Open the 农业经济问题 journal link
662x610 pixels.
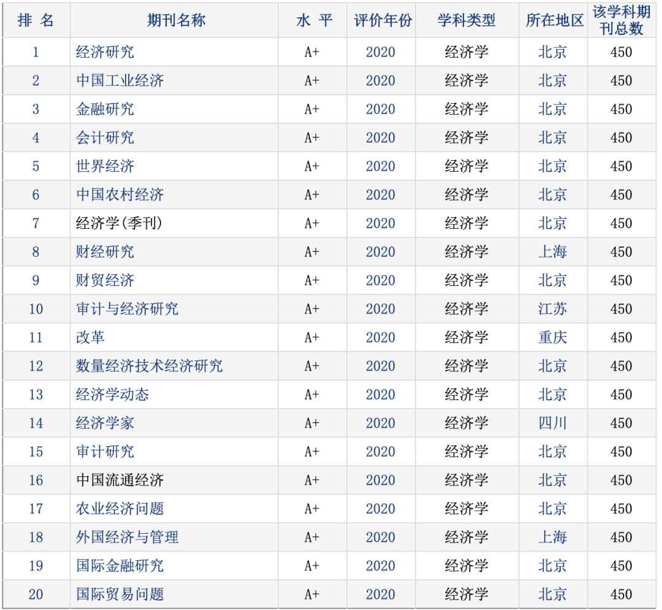[120, 509]
